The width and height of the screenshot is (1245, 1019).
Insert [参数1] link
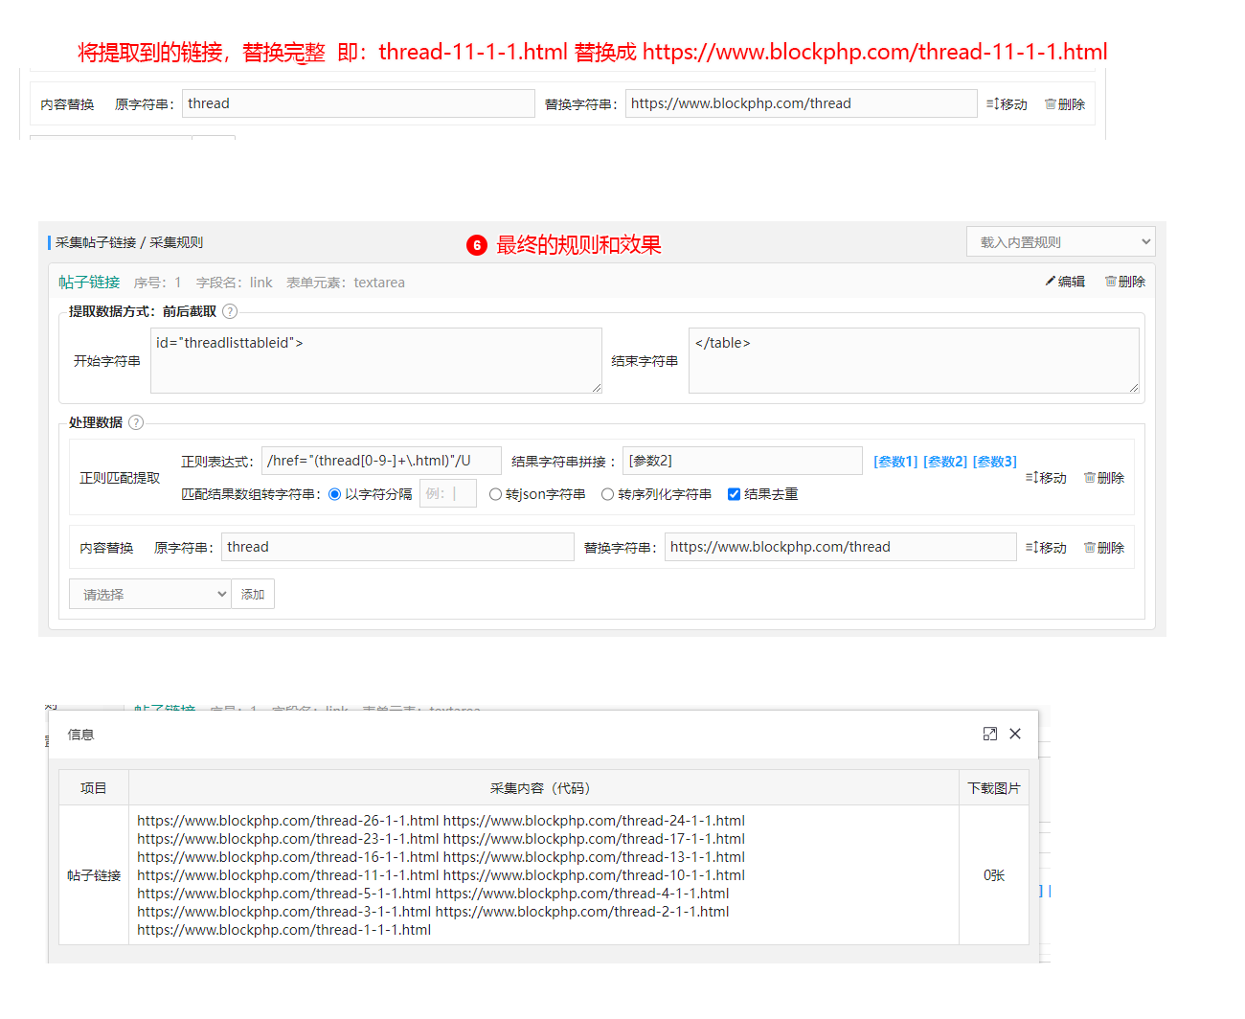click(895, 462)
